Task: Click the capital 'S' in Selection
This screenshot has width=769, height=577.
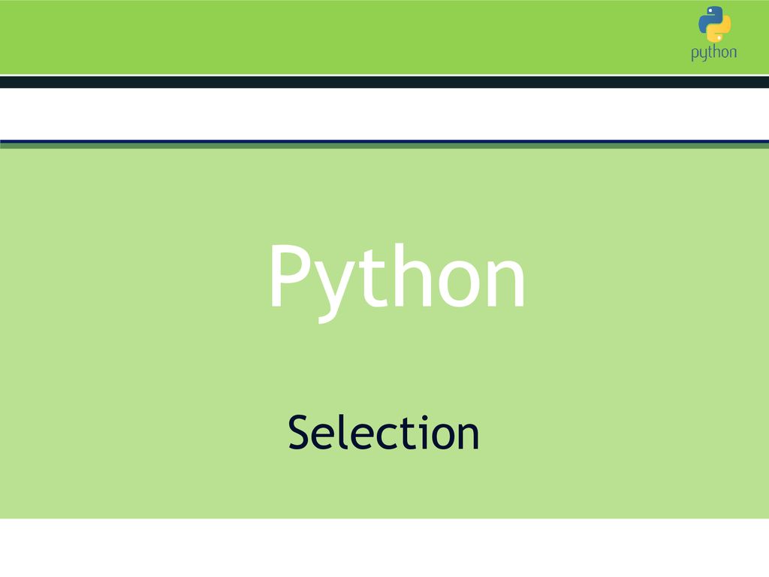Action: pos(300,432)
